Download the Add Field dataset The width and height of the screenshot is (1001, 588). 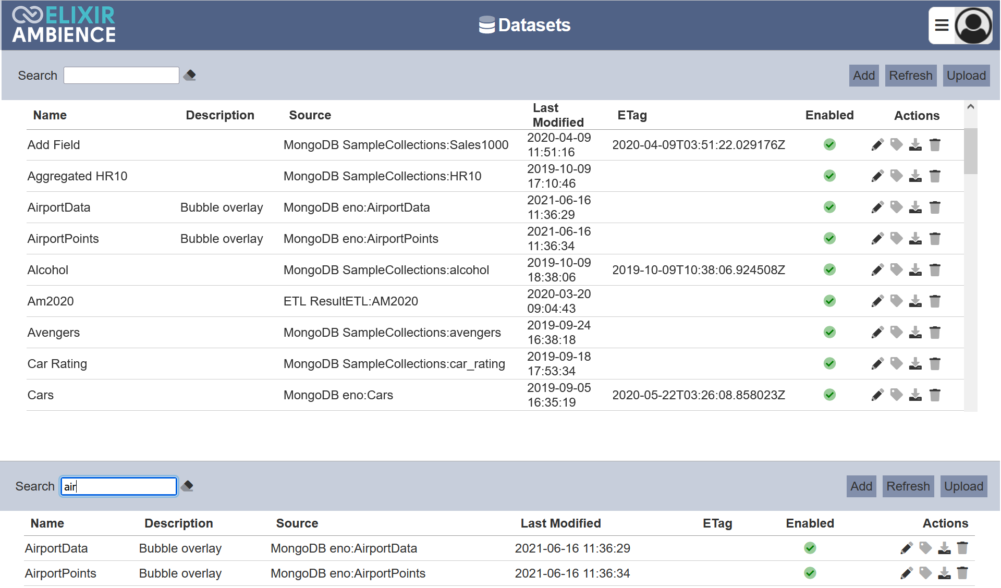(x=915, y=145)
